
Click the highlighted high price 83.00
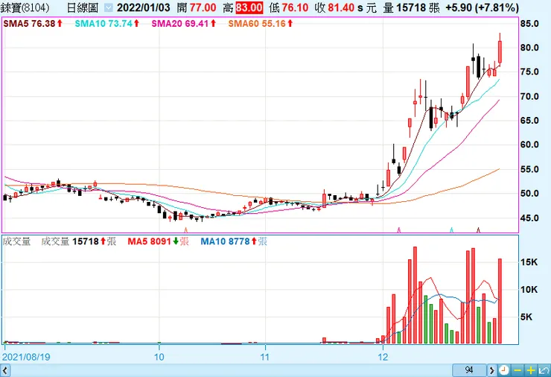point(249,7)
